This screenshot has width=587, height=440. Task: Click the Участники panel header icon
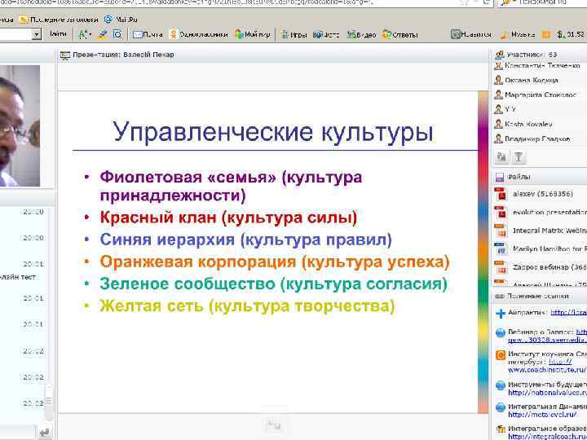pos(499,55)
